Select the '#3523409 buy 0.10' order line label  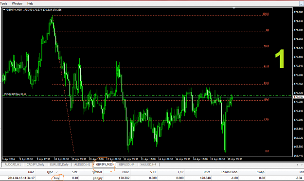(x=15, y=94)
